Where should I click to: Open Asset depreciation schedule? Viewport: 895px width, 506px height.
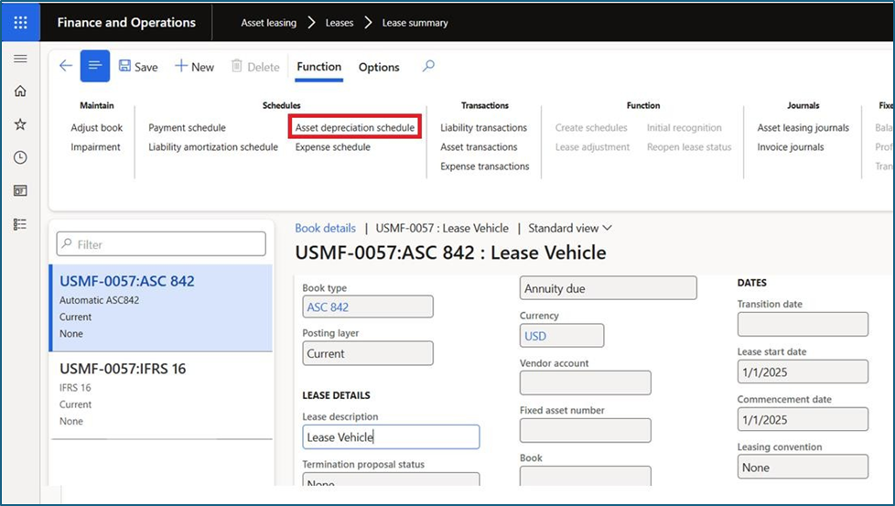pyautogui.click(x=355, y=128)
